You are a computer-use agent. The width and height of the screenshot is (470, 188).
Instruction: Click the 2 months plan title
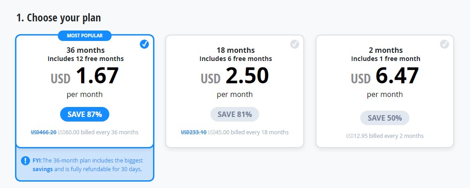point(385,50)
